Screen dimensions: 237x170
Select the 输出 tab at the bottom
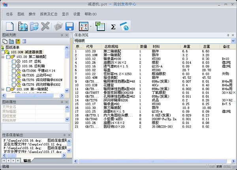(x=27, y=161)
